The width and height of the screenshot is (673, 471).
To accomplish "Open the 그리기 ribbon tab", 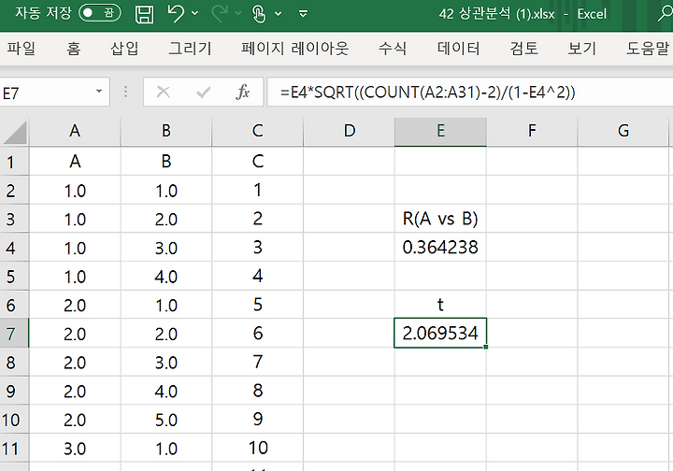I will 190,48.
